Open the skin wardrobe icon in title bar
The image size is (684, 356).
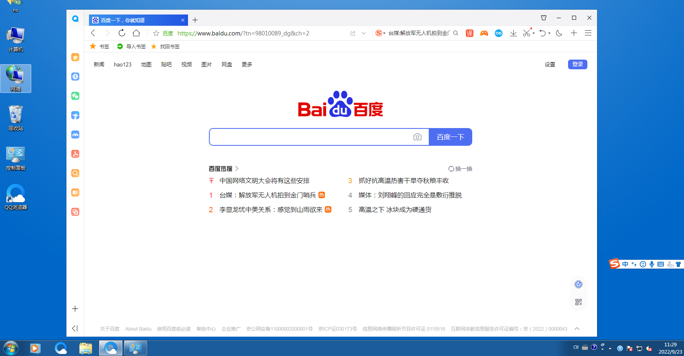pos(543,18)
